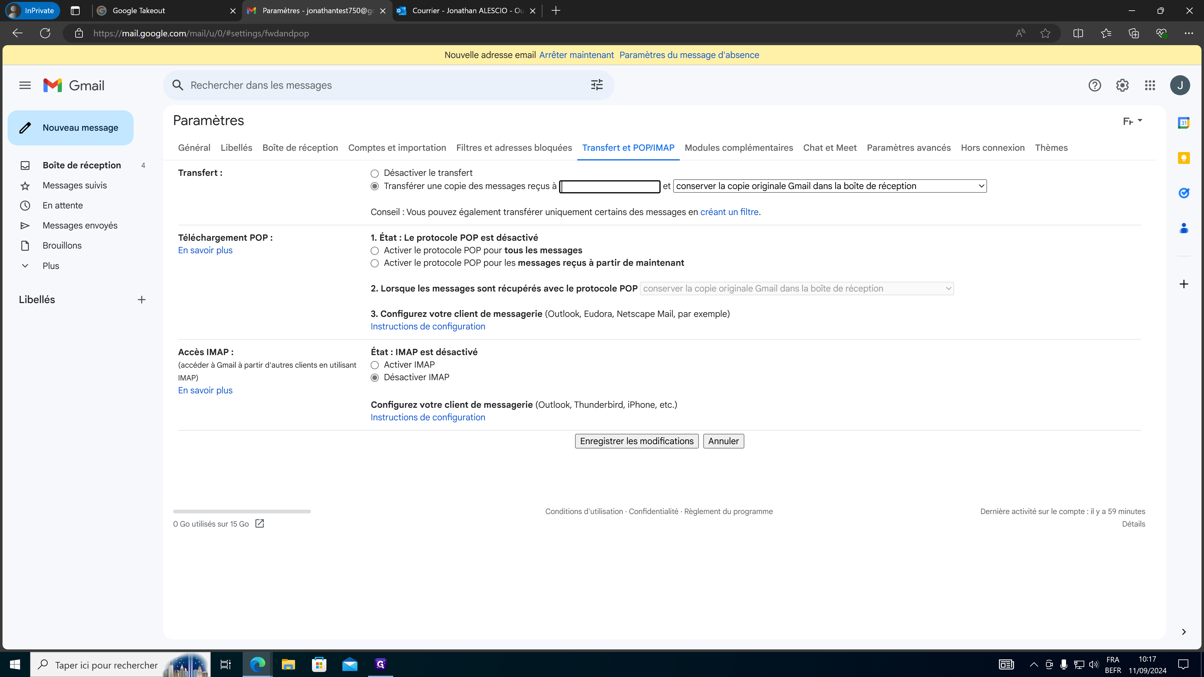The height and width of the screenshot is (677, 1204).
Task: Click Enregistrer les modifications button
Action: coord(636,441)
